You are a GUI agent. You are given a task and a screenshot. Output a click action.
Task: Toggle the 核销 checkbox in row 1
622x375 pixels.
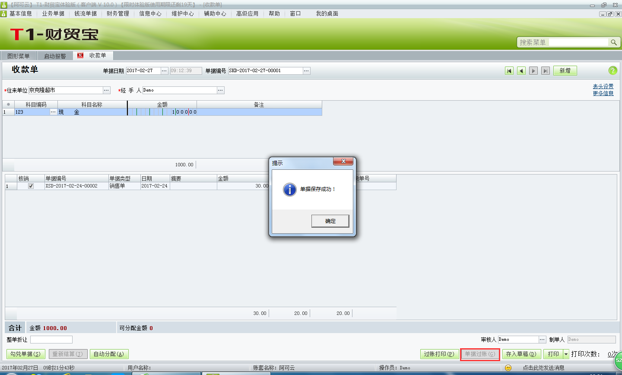pos(31,186)
